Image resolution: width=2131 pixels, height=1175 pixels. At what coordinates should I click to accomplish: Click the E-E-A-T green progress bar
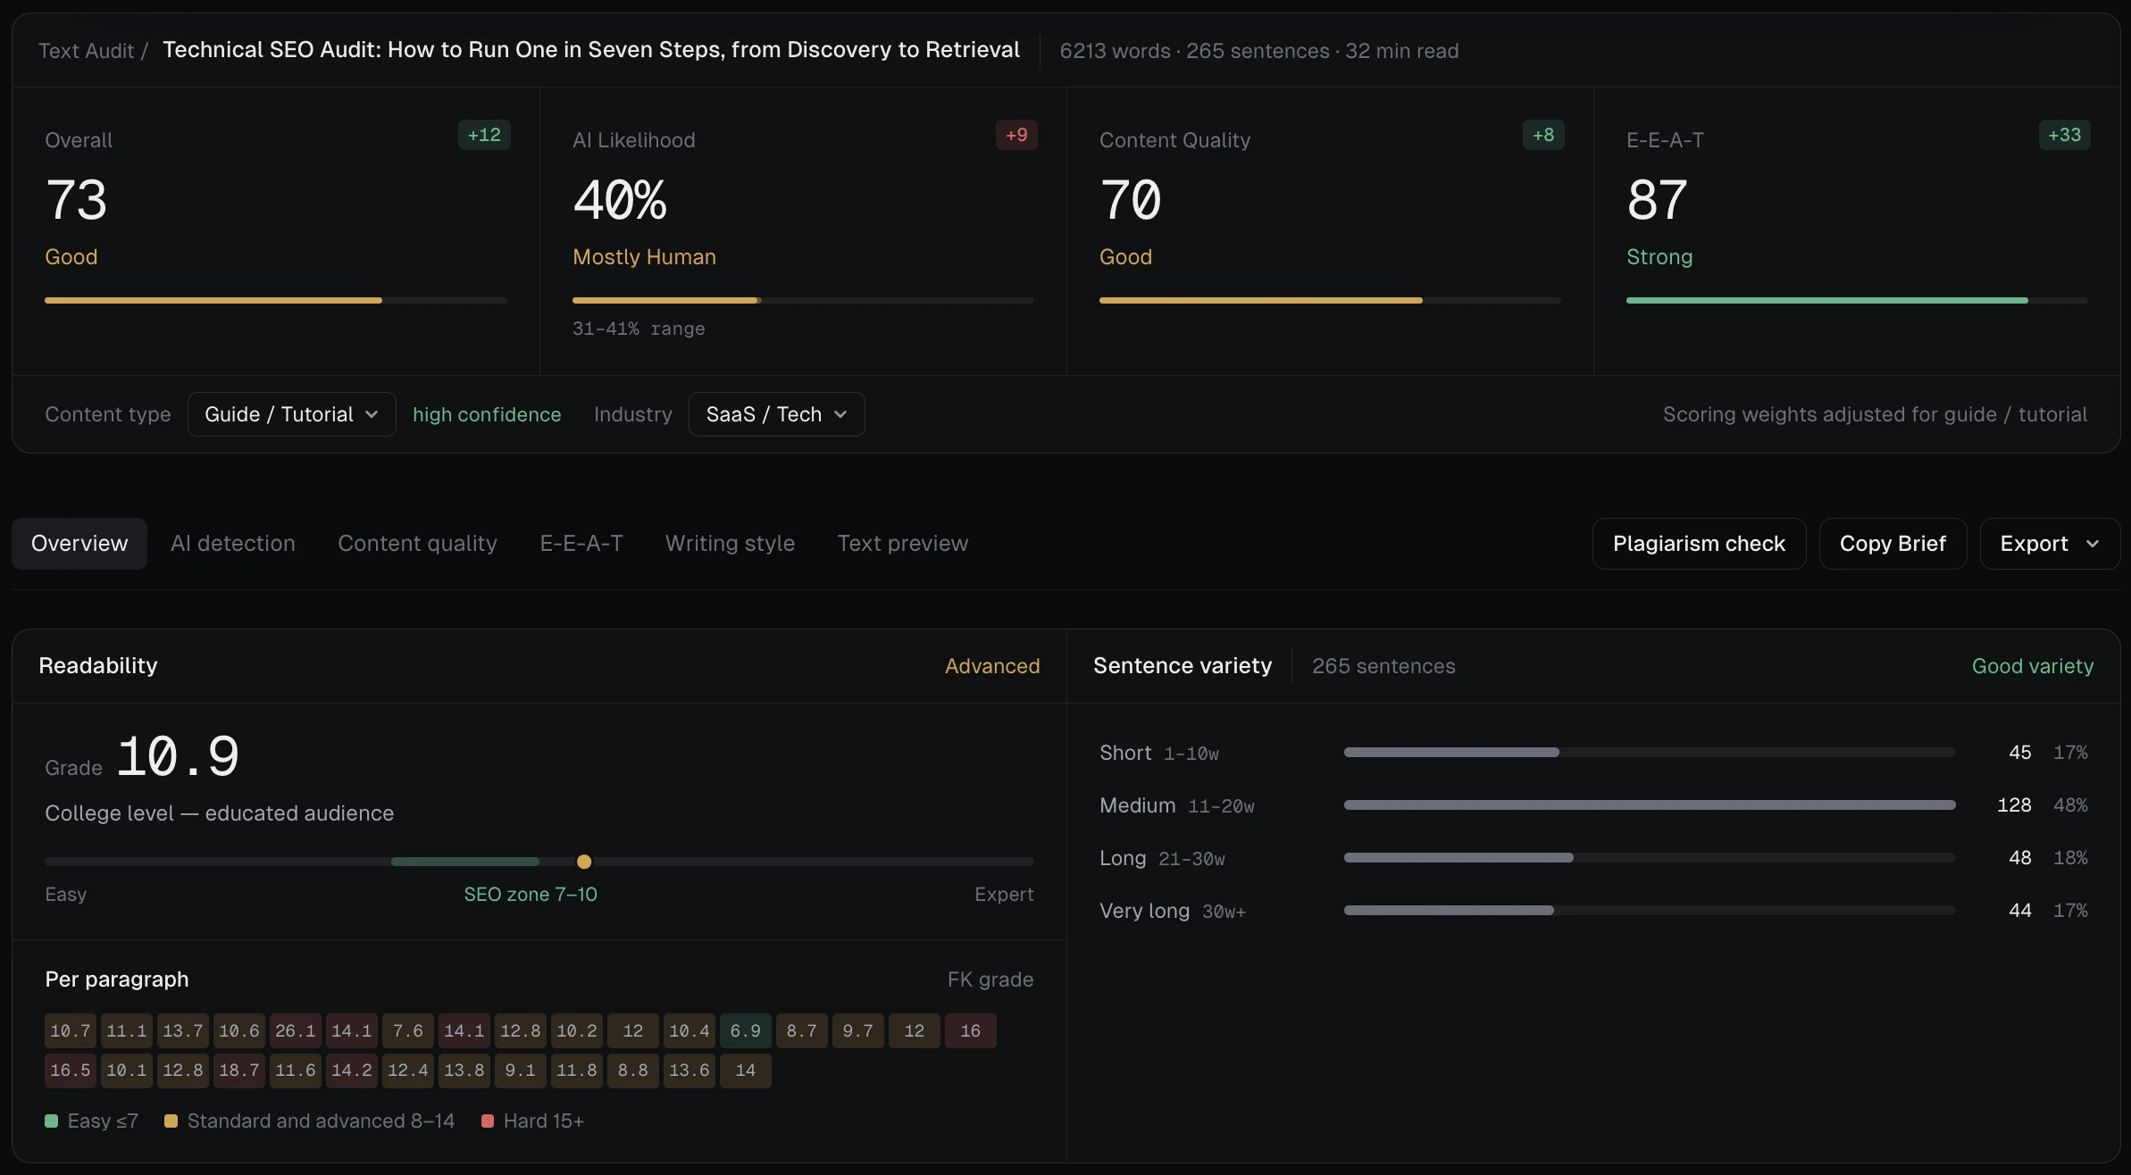[x=1857, y=301]
